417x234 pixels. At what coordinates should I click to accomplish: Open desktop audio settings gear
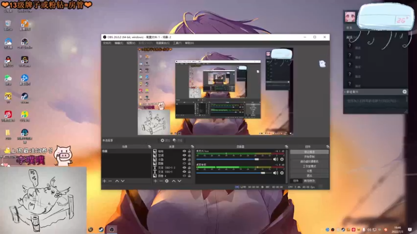click(x=282, y=173)
